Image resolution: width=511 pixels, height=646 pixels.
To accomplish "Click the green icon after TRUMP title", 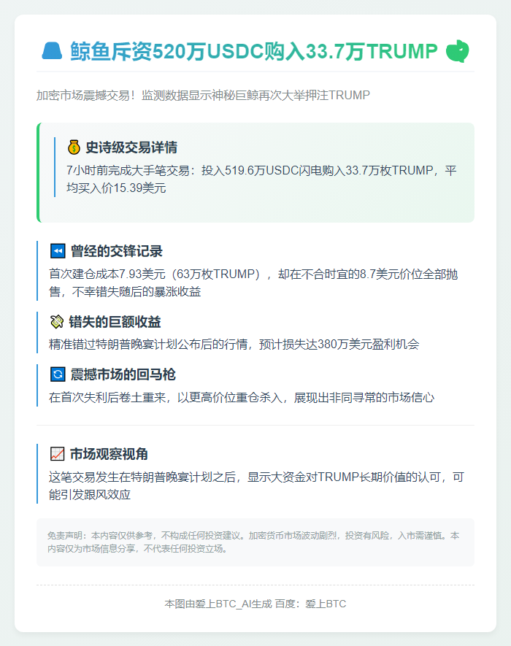I will [x=458, y=51].
